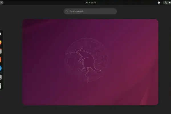Open the volume speaker icon in top bar
This screenshot has height=114, width=171.
[x=170, y=3]
